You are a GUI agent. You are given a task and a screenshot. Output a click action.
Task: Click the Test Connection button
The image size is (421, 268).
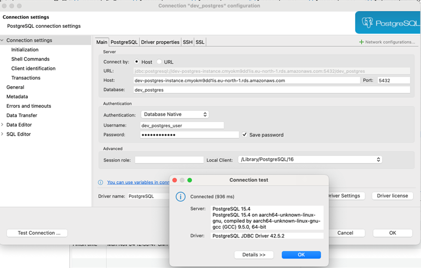37,233
